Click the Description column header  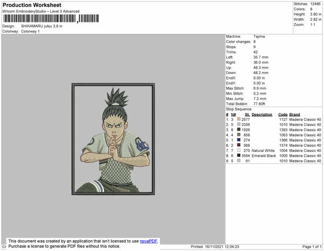(x=262, y=115)
